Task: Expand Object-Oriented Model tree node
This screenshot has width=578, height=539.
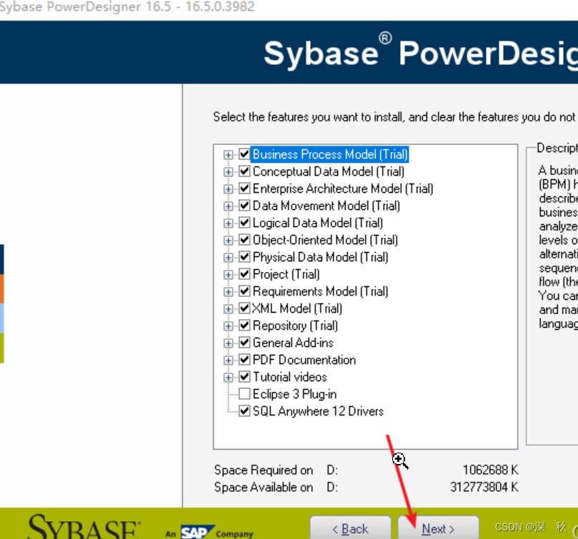Action: click(228, 241)
